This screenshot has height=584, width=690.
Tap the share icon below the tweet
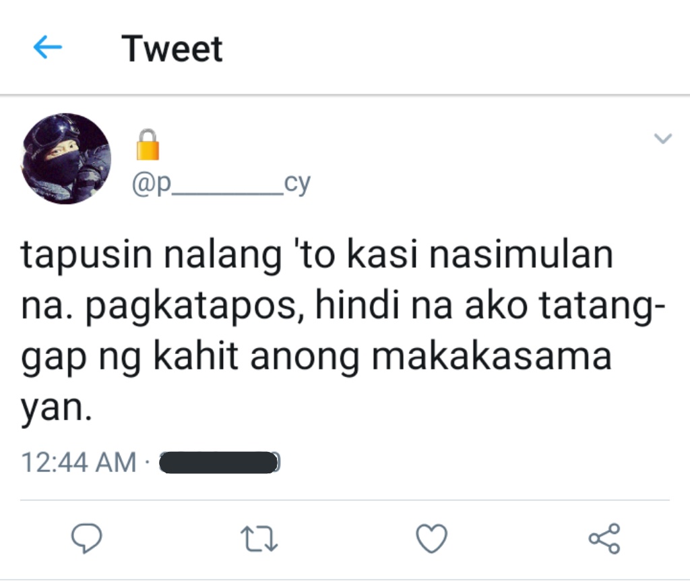click(604, 538)
